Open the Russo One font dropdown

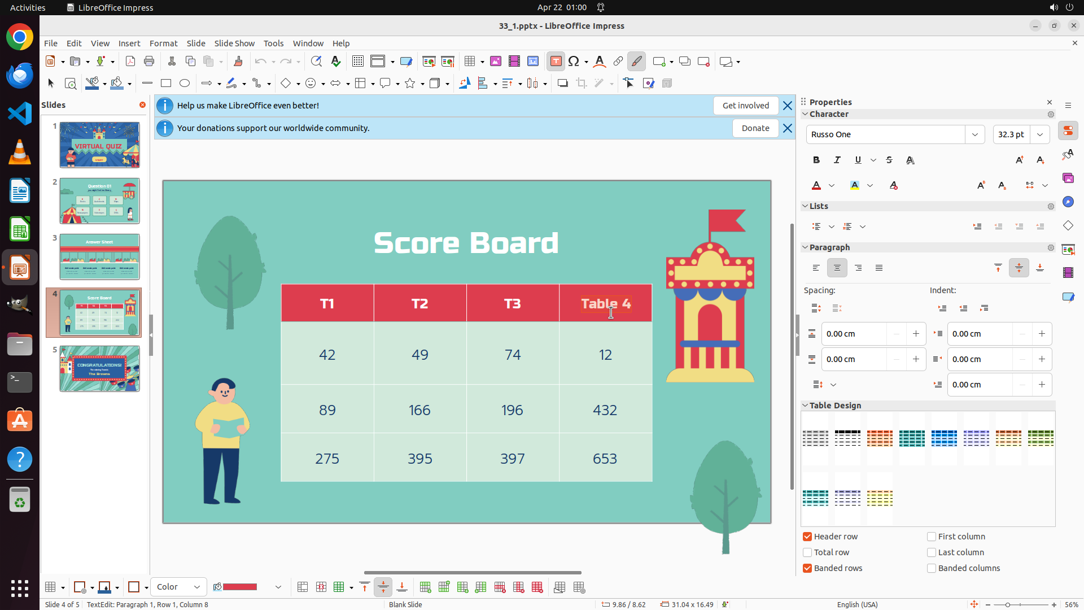975,134
